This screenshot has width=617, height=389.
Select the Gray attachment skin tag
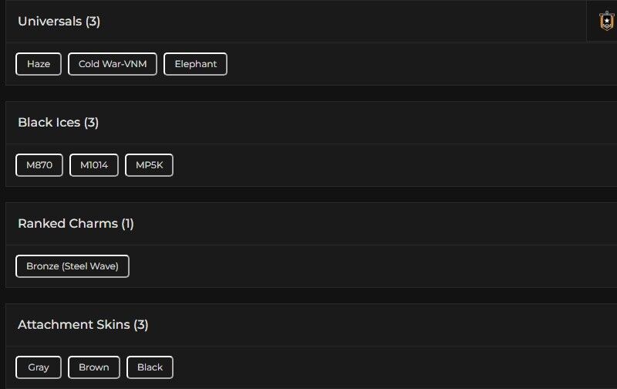tap(39, 367)
